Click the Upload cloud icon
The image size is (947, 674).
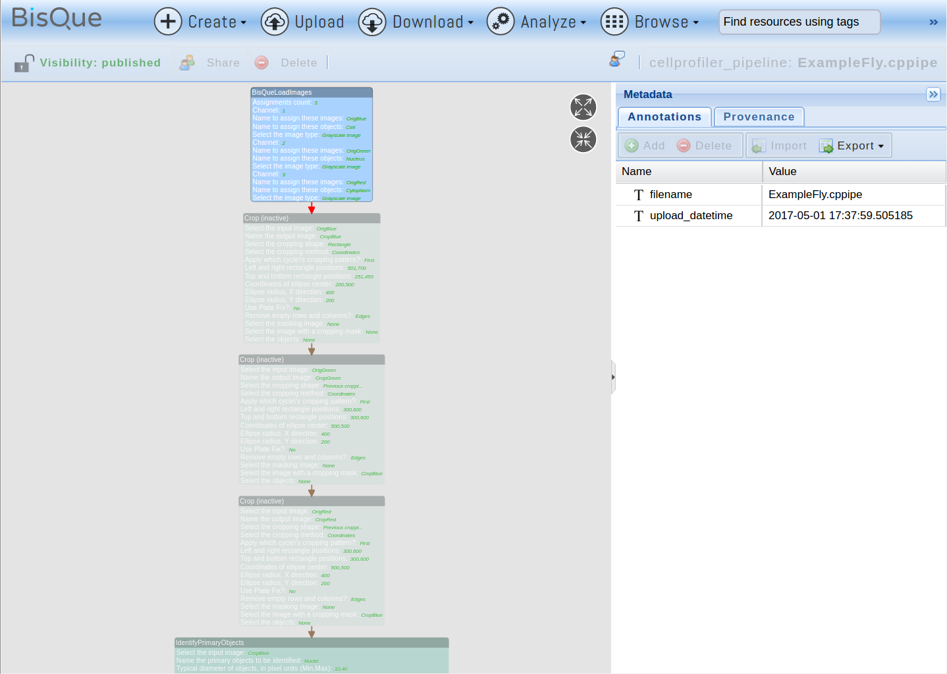point(275,22)
